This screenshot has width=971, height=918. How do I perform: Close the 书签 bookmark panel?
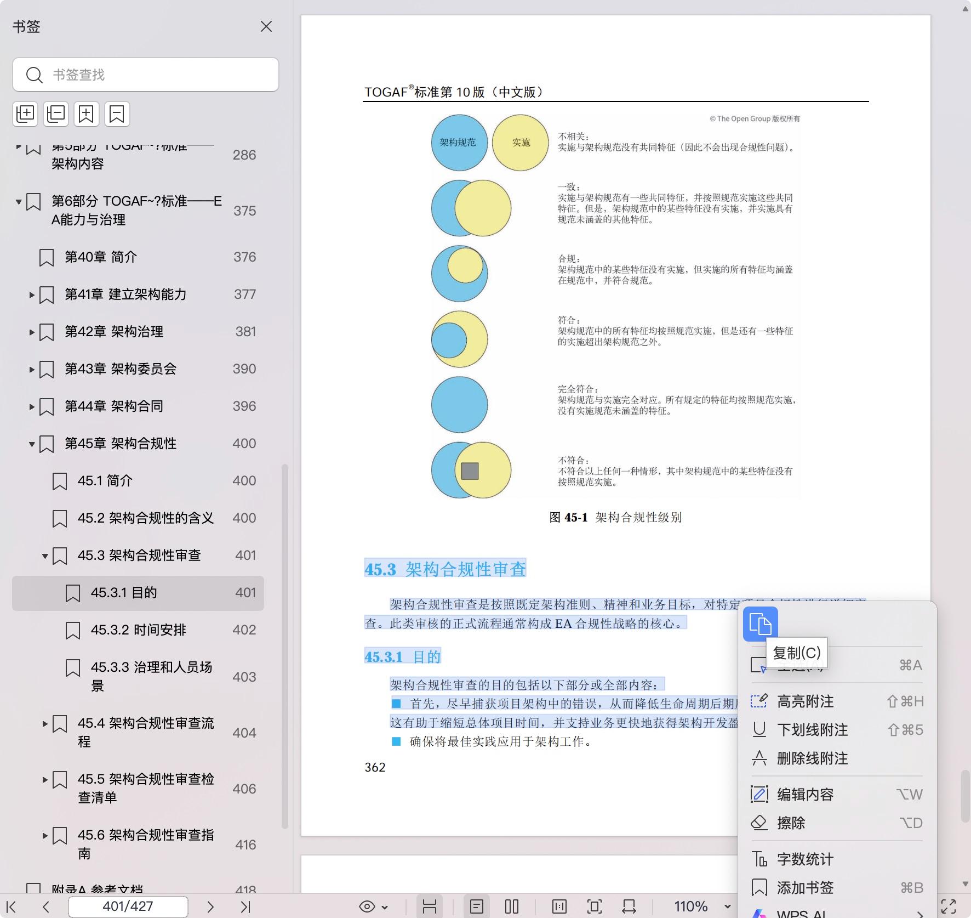tap(266, 26)
